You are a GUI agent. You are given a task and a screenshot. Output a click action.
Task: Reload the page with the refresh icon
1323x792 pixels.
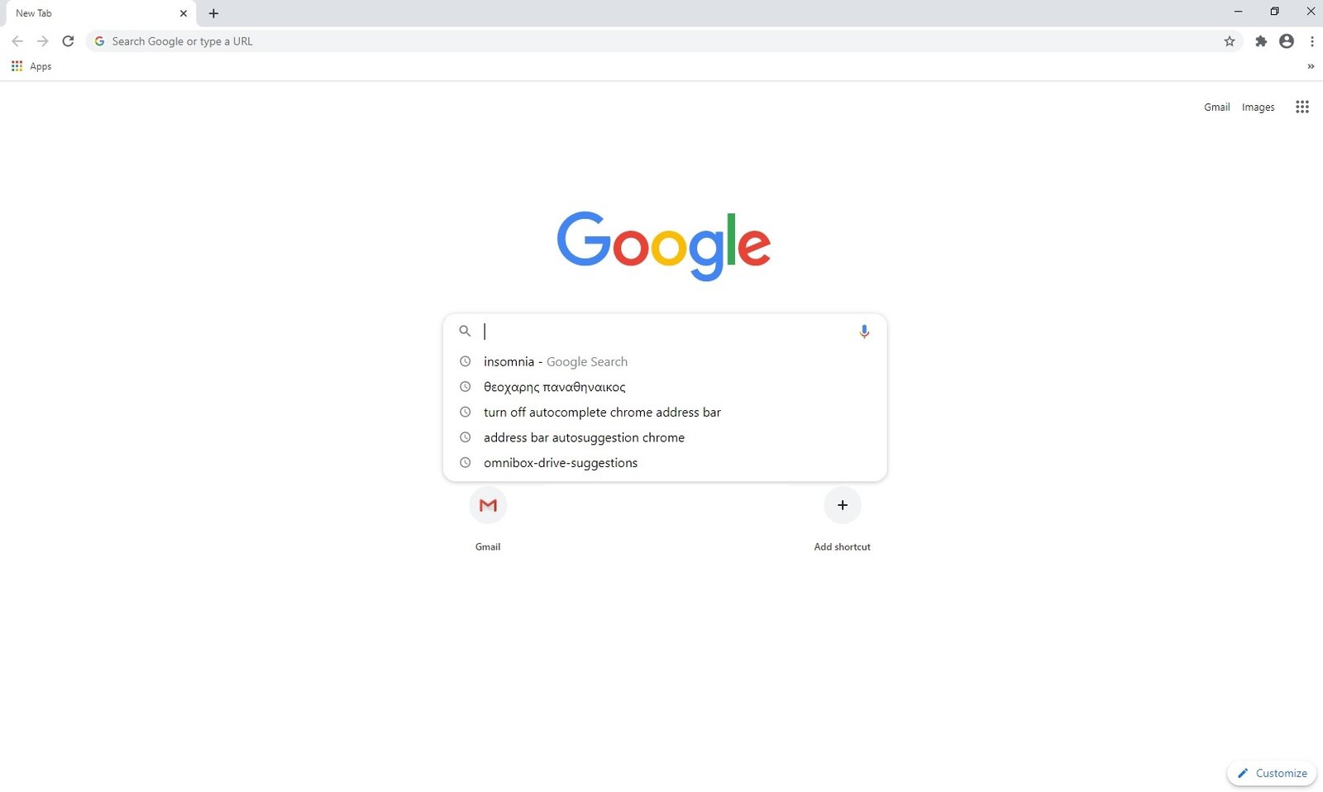click(69, 41)
